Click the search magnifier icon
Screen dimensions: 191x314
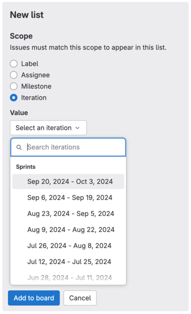click(19, 148)
